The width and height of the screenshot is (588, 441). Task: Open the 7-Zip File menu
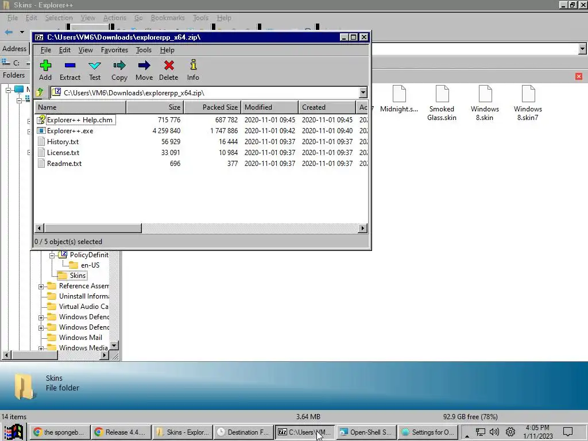coord(46,50)
